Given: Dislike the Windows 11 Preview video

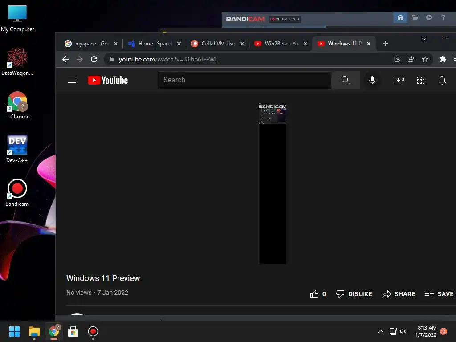Looking at the screenshot, I should point(354,294).
